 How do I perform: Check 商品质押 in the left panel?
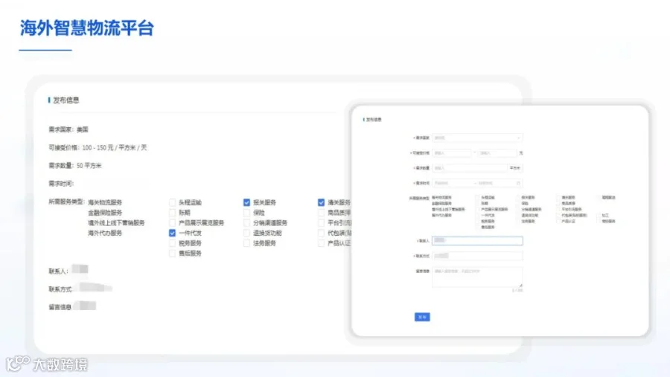click(321, 213)
